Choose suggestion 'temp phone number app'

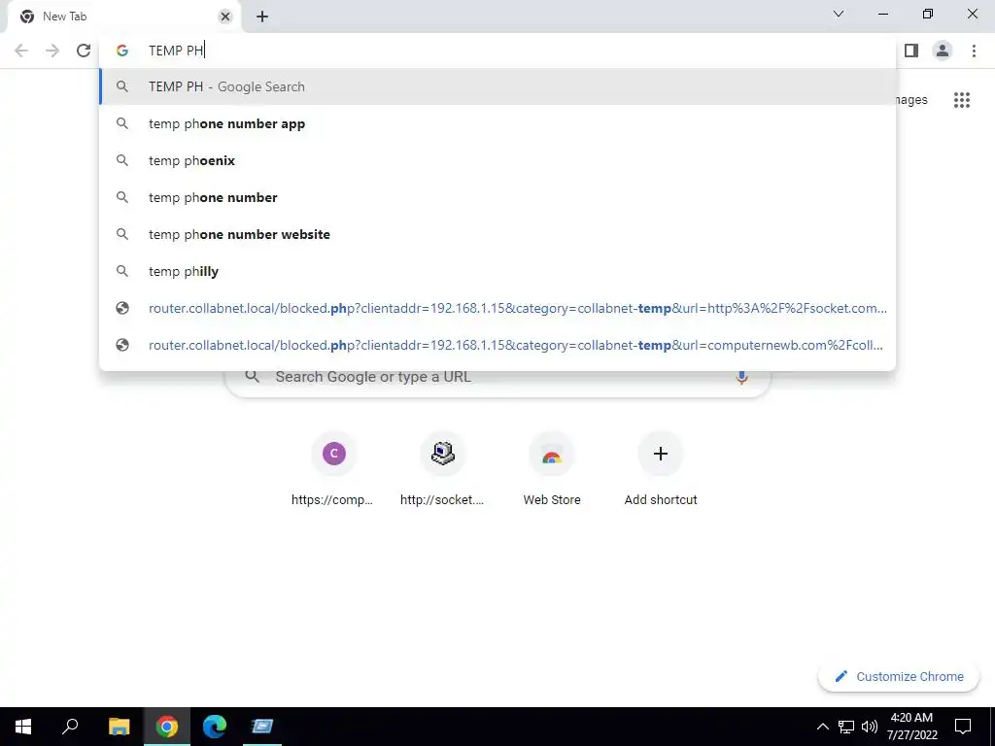click(x=497, y=123)
